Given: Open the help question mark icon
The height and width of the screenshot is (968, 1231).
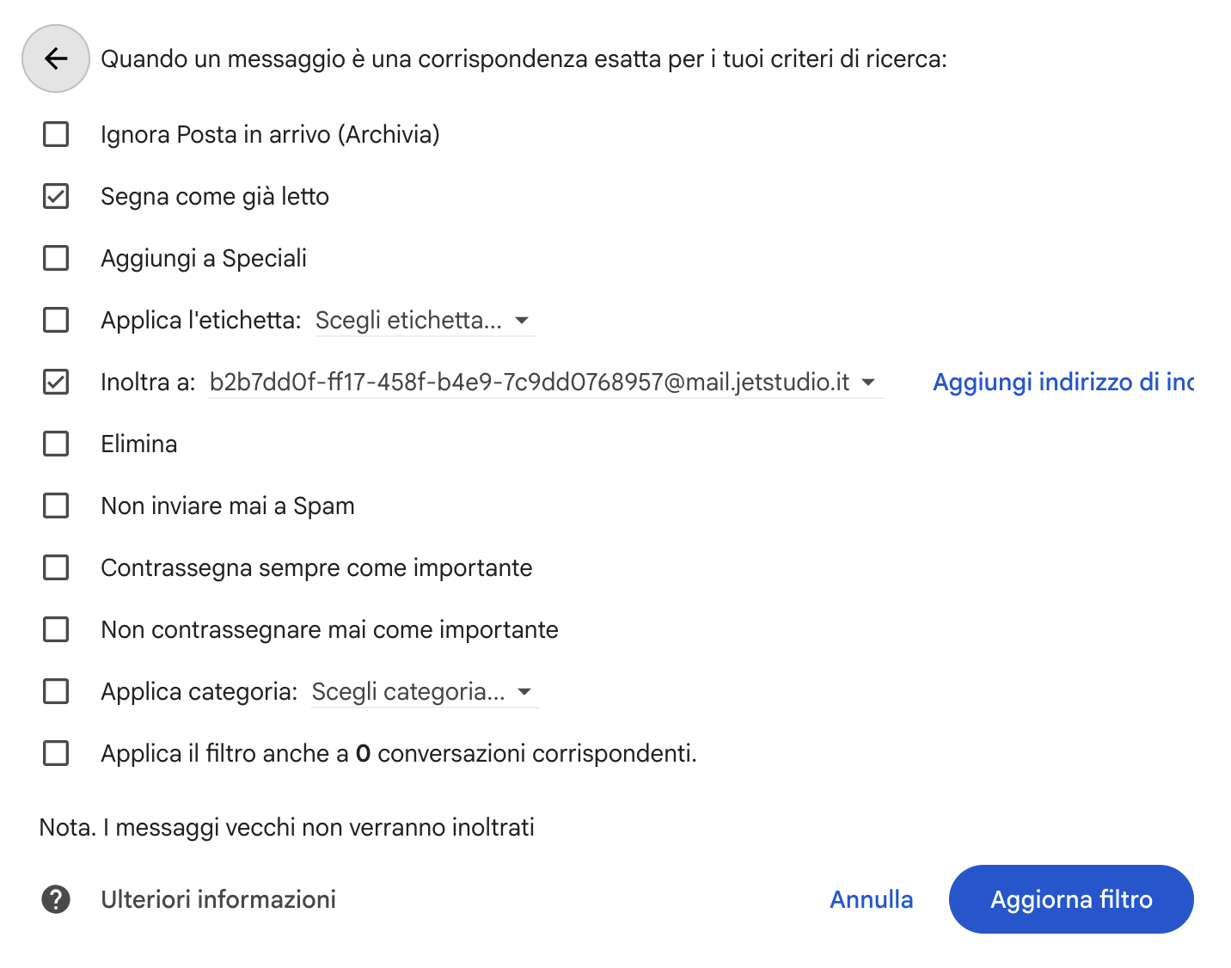Looking at the screenshot, I should [x=56, y=899].
